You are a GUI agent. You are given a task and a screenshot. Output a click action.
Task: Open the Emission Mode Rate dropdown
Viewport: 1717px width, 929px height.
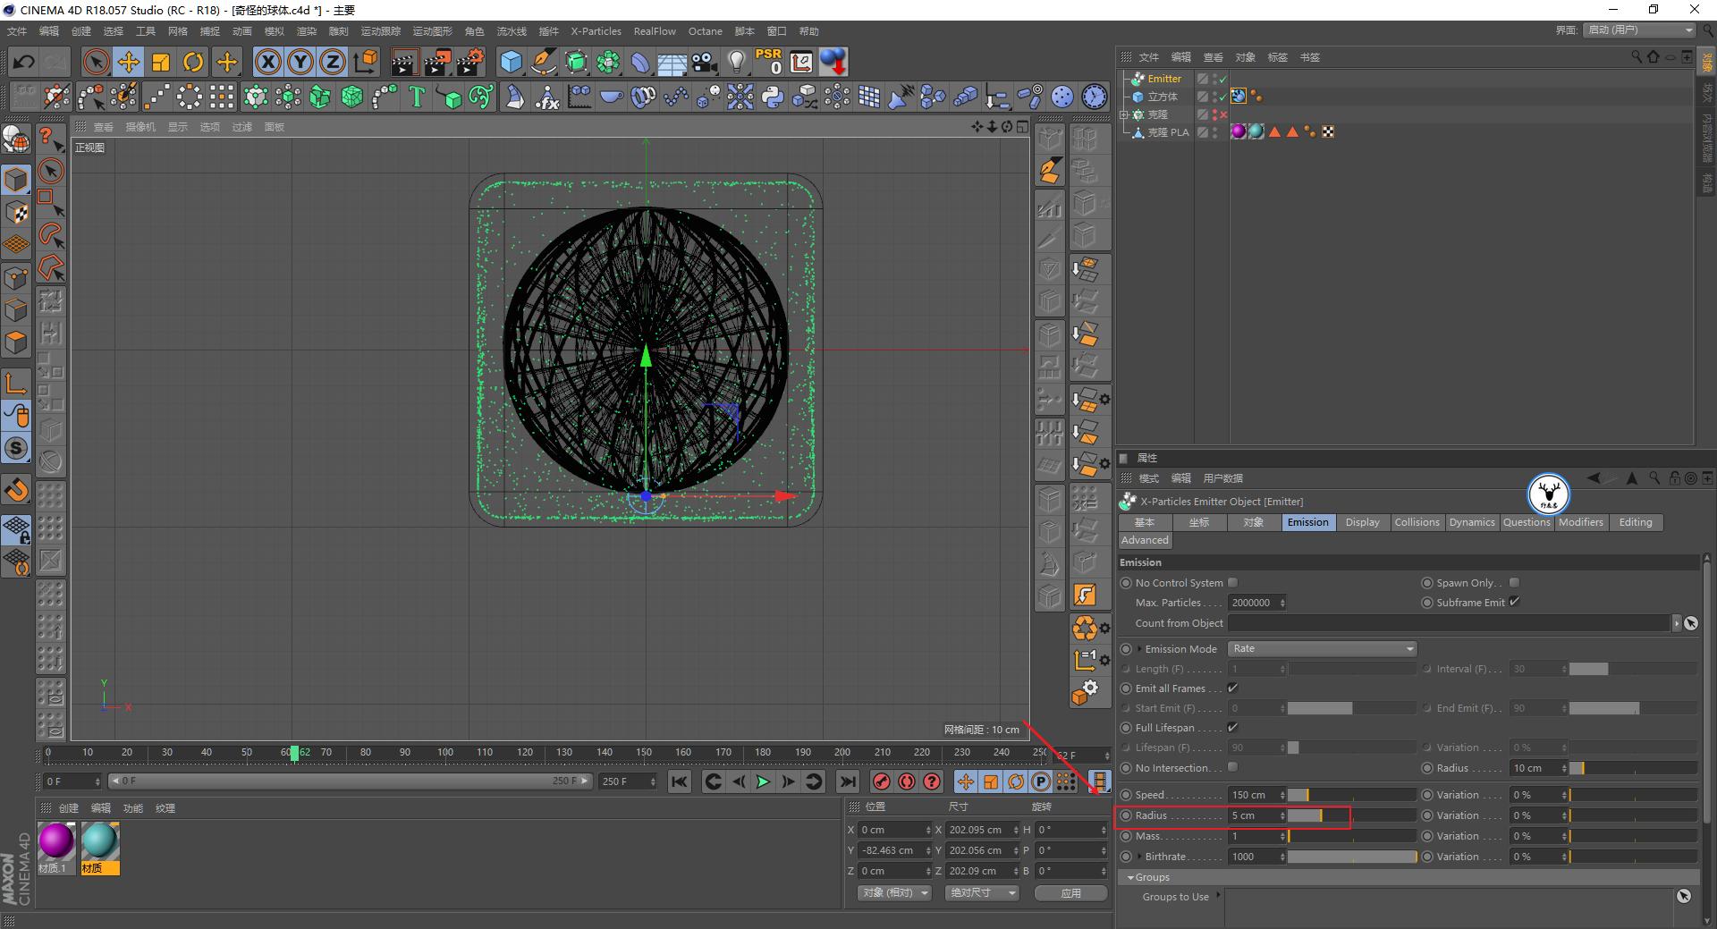(x=1321, y=648)
